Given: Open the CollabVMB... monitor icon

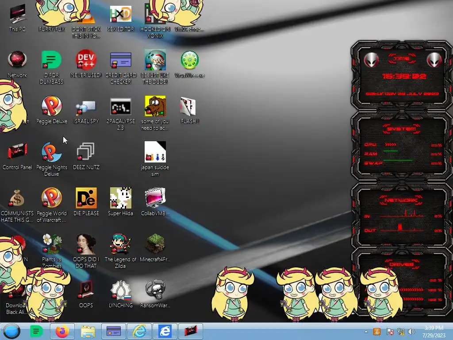Looking at the screenshot, I should click(155, 202).
